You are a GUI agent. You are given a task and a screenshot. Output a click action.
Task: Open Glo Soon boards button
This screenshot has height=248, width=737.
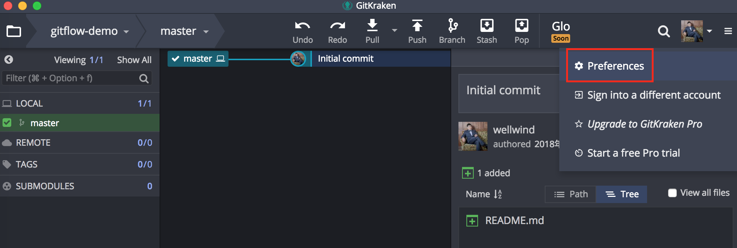tap(561, 31)
